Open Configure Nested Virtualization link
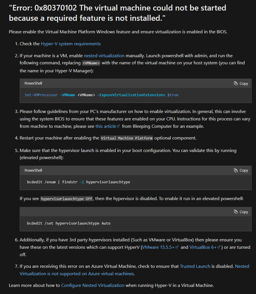The image size is (256, 294). pyautogui.click(x=93, y=285)
